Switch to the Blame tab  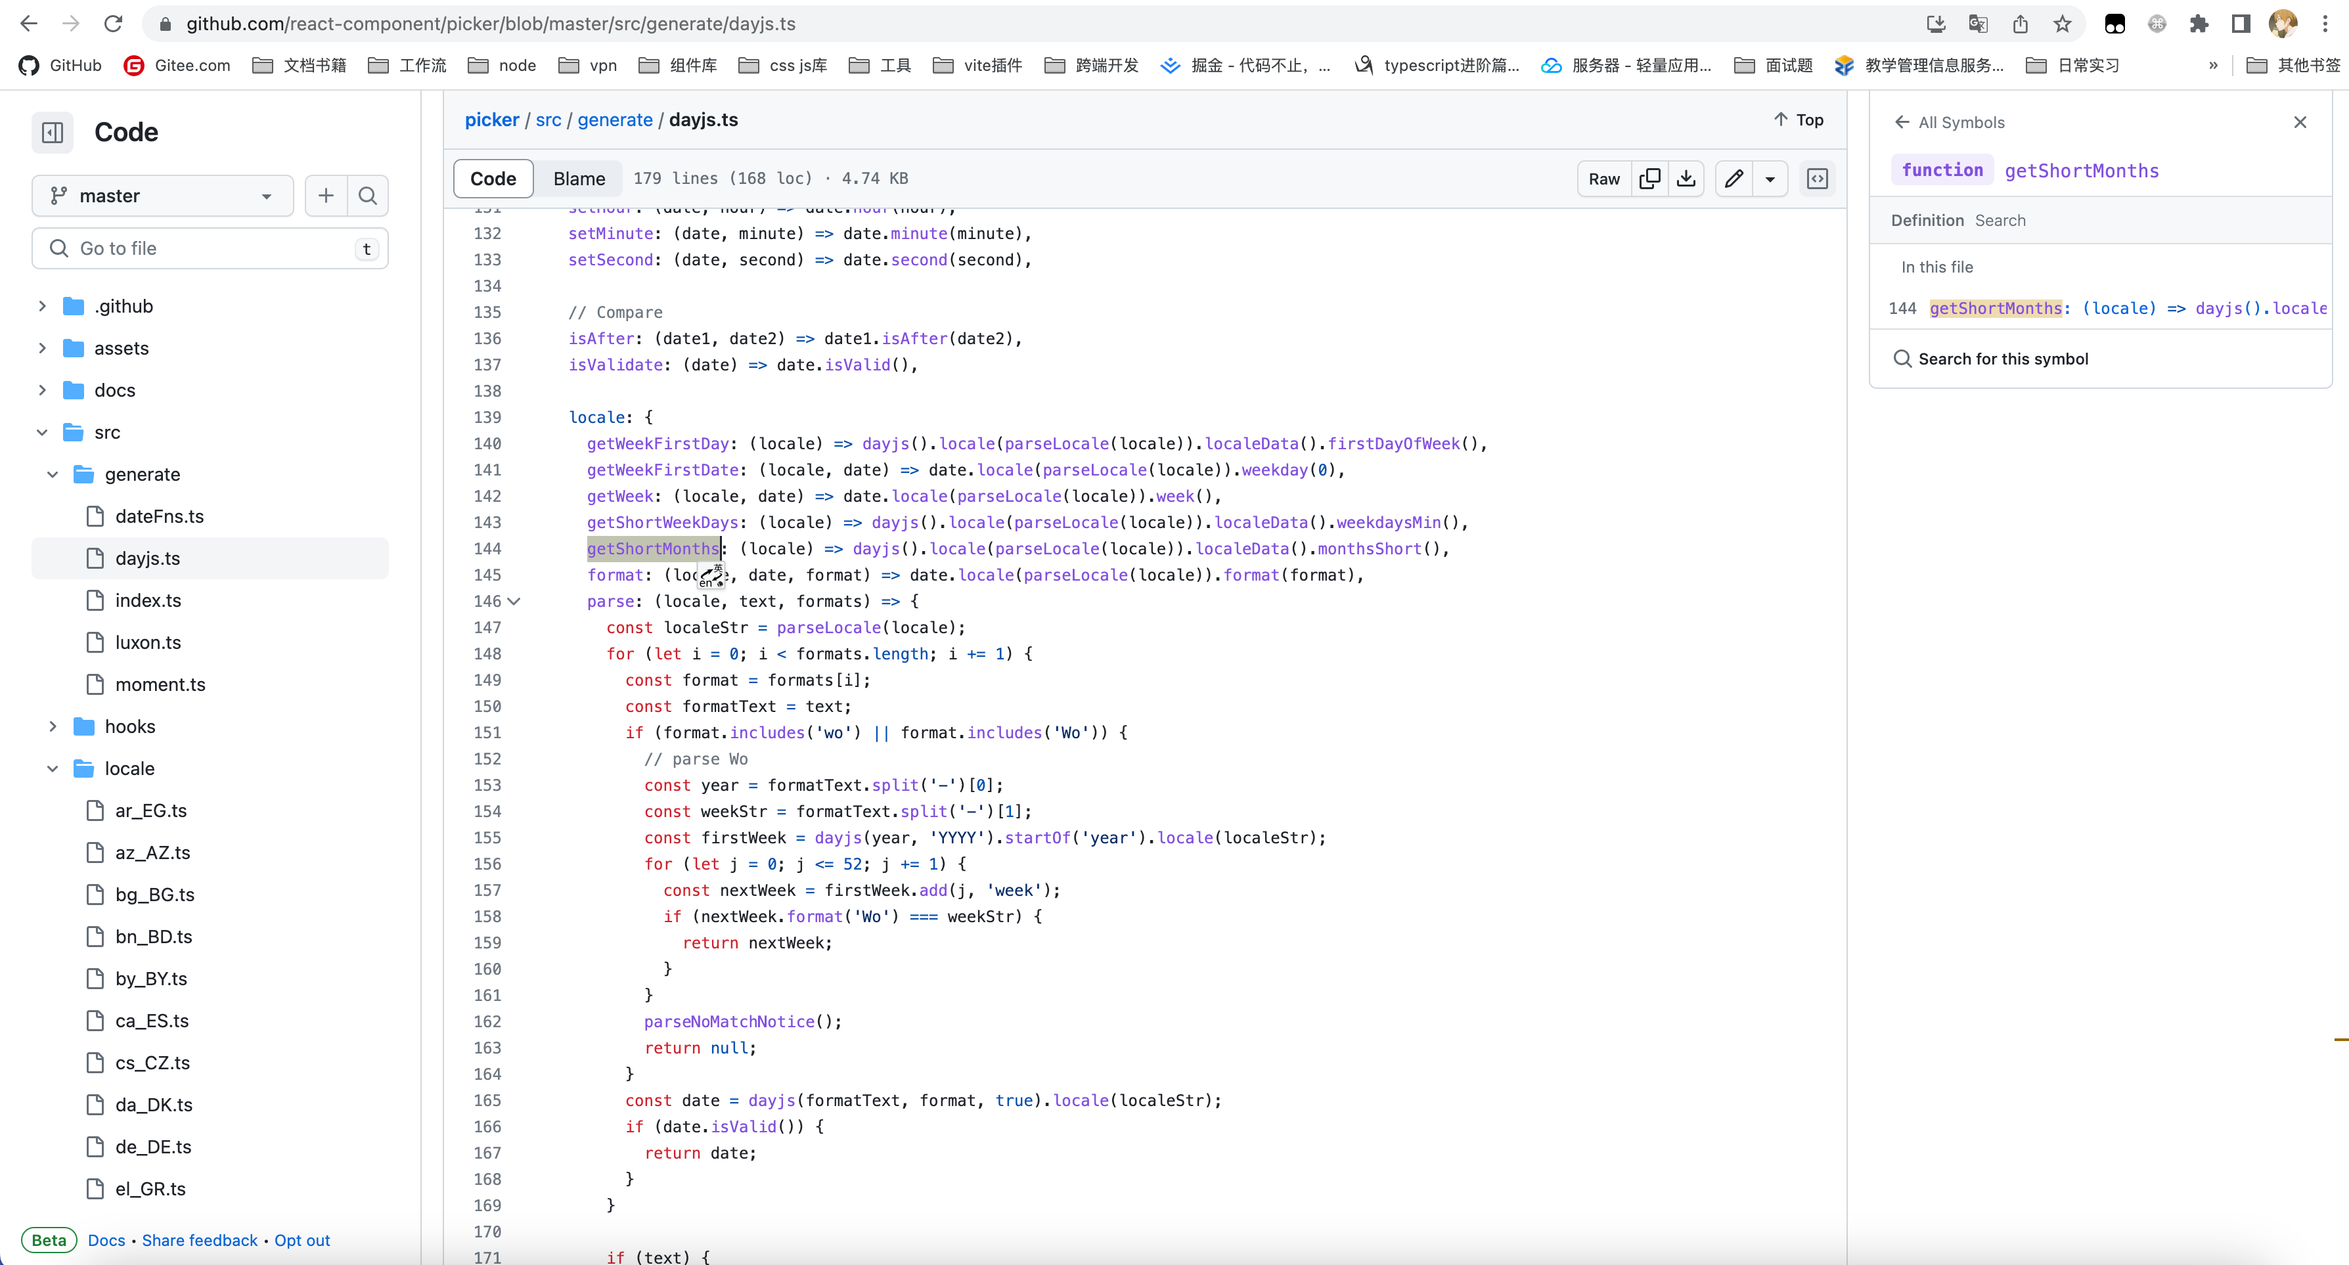[x=578, y=178]
